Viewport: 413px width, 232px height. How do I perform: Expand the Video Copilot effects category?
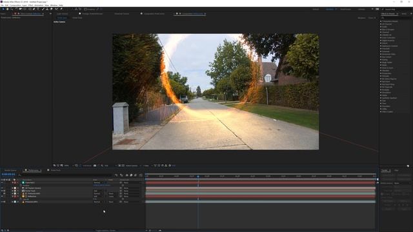click(381, 111)
